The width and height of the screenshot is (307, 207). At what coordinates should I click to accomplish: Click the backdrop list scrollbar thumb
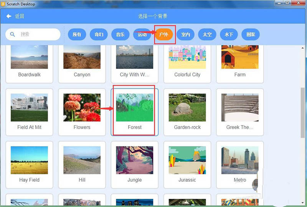click(x=302, y=113)
